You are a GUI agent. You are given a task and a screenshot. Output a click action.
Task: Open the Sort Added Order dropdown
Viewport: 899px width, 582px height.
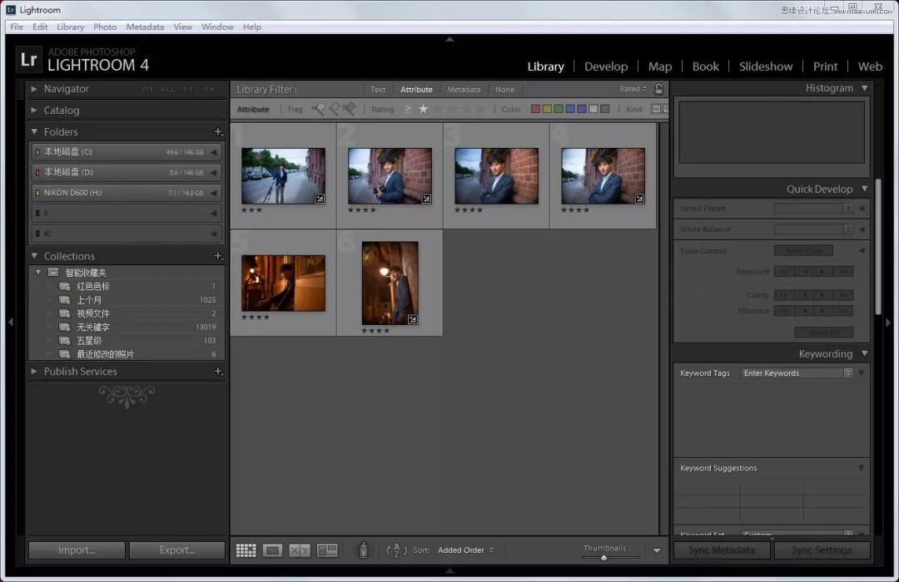point(465,550)
